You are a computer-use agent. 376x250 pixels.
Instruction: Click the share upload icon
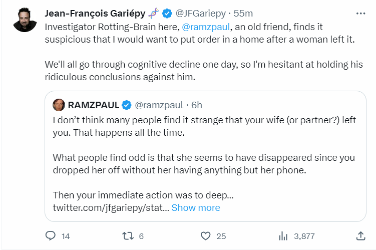coord(360,235)
